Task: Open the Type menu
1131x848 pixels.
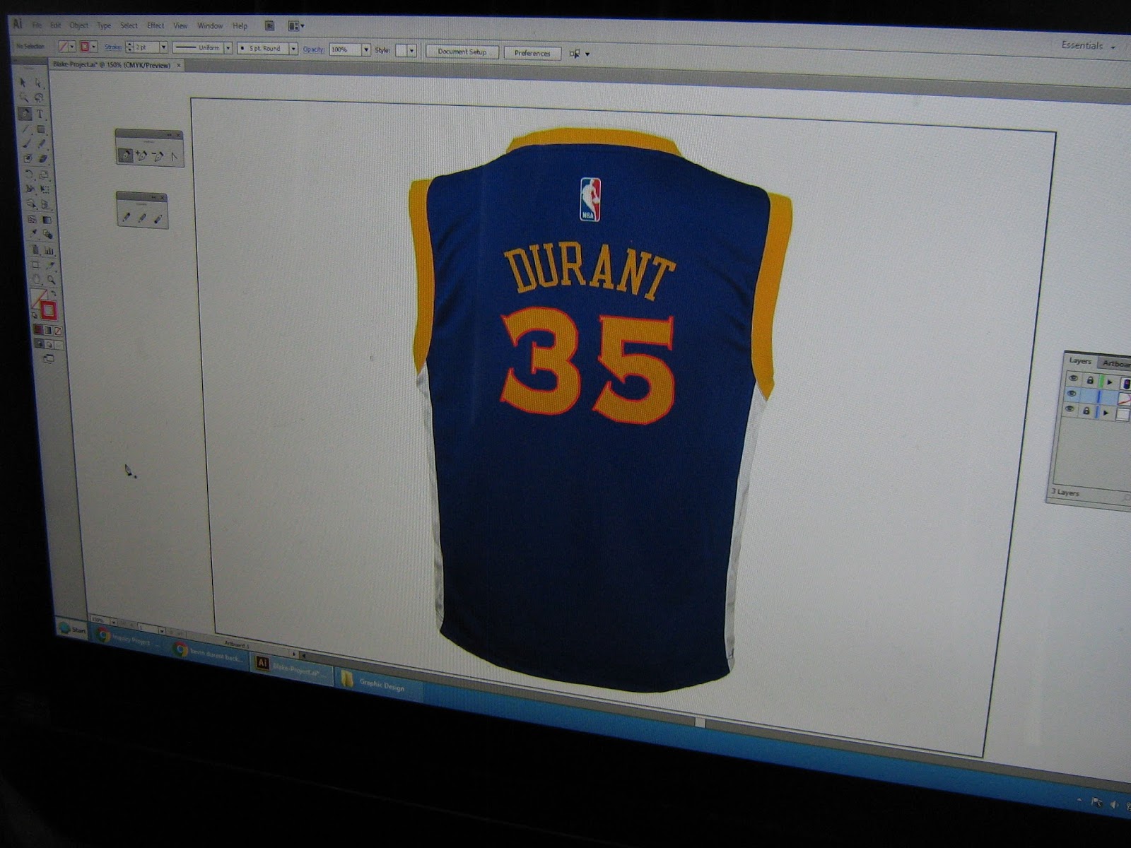Action: pos(105,25)
